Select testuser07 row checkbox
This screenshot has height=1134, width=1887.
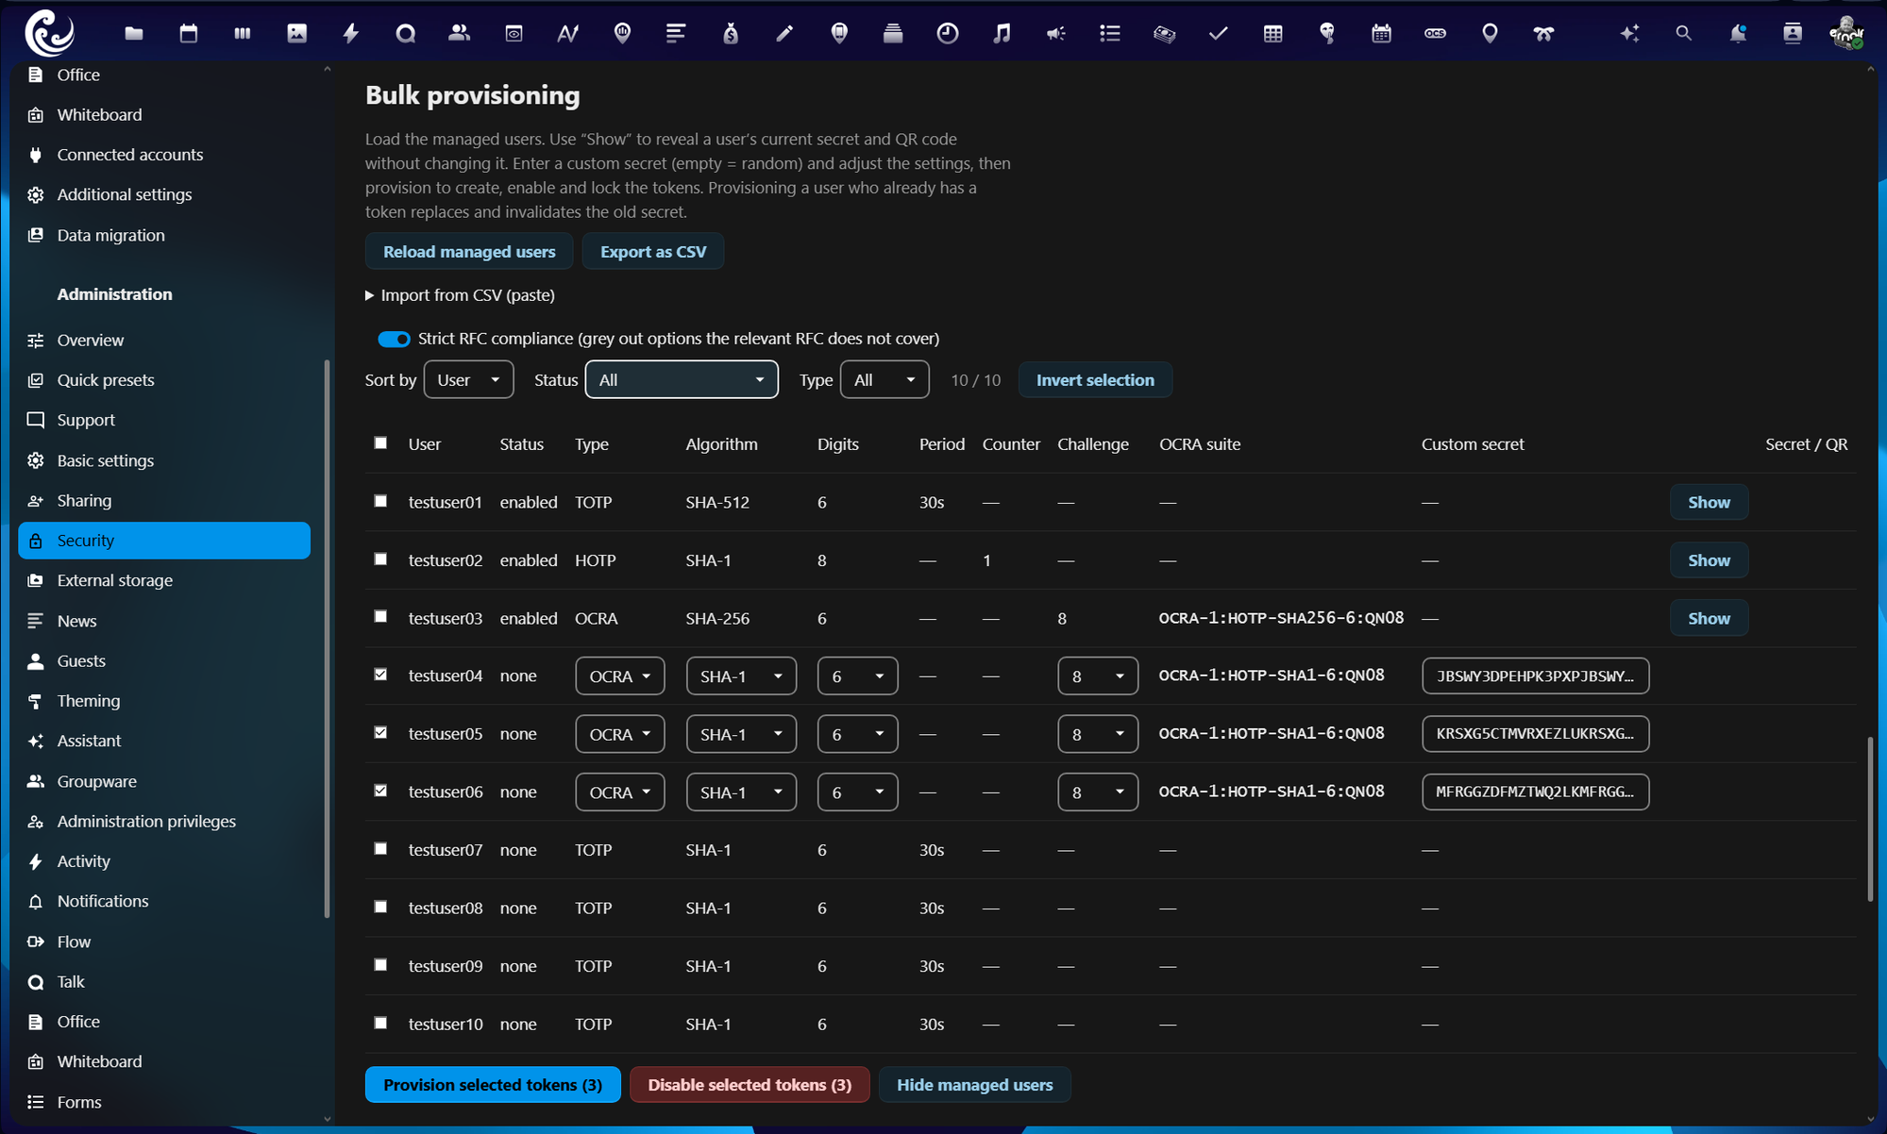click(x=380, y=849)
